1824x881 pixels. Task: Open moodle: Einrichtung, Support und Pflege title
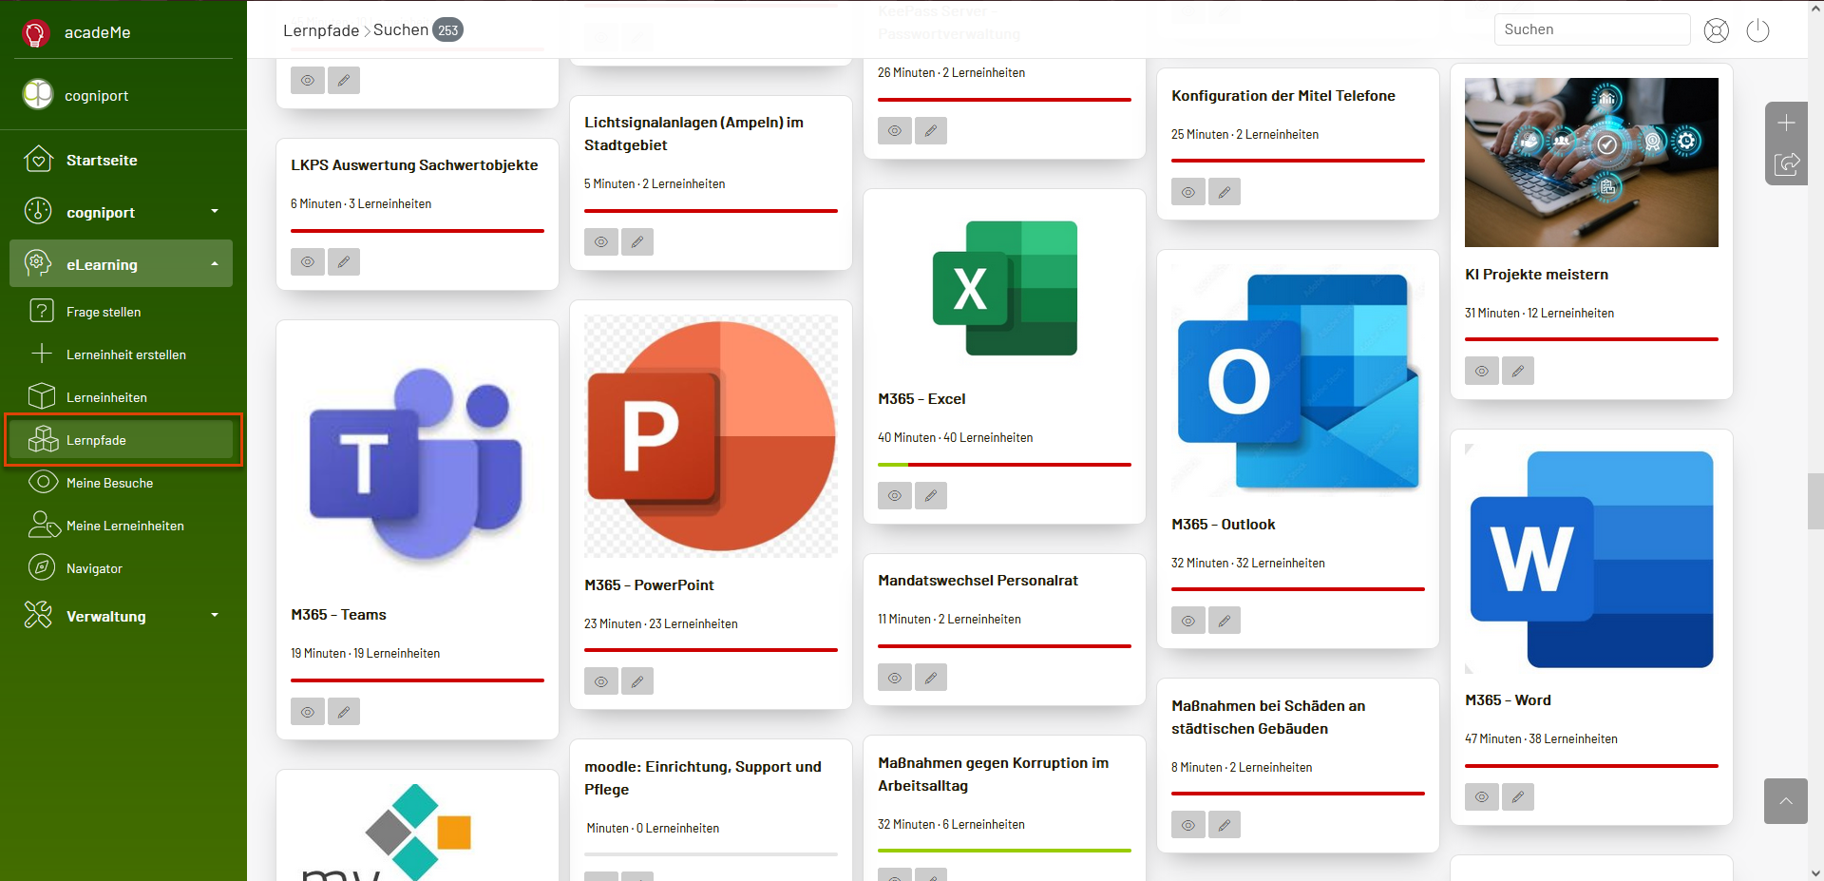(703, 778)
